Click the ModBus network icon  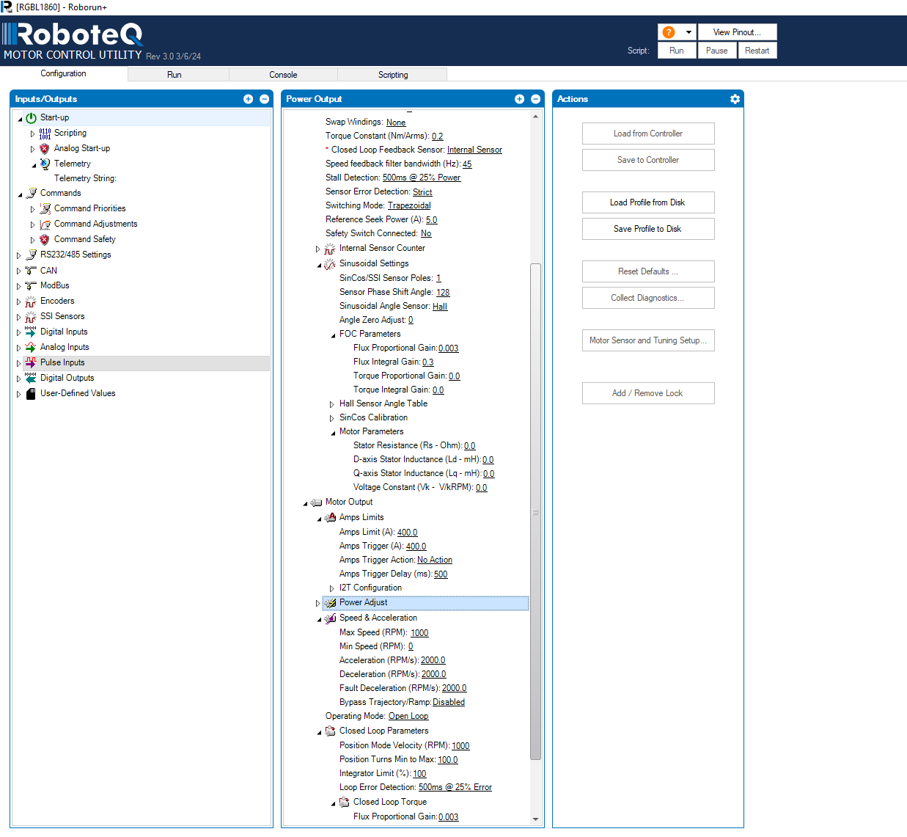(x=31, y=286)
